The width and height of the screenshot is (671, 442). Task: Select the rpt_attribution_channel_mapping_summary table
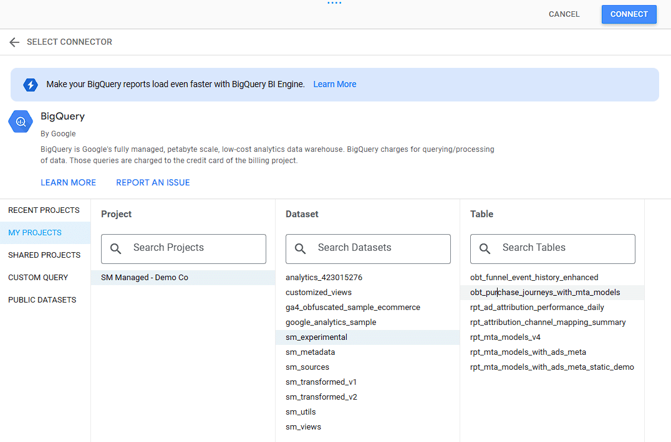(x=552, y=322)
